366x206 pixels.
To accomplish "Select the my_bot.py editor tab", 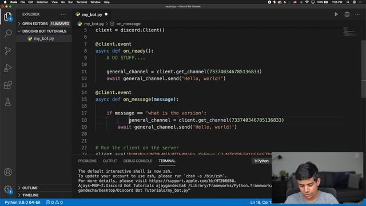I will click(x=92, y=14).
